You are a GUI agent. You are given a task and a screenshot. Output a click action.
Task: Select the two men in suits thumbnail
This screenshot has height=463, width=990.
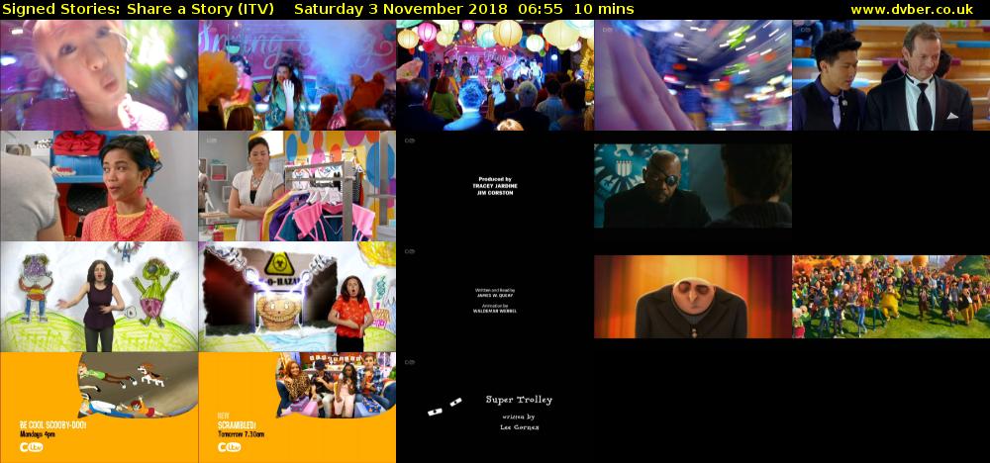[x=891, y=75]
